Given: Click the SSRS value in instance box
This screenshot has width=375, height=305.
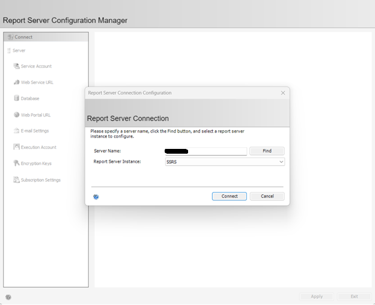Looking at the screenshot, I should pos(171,162).
